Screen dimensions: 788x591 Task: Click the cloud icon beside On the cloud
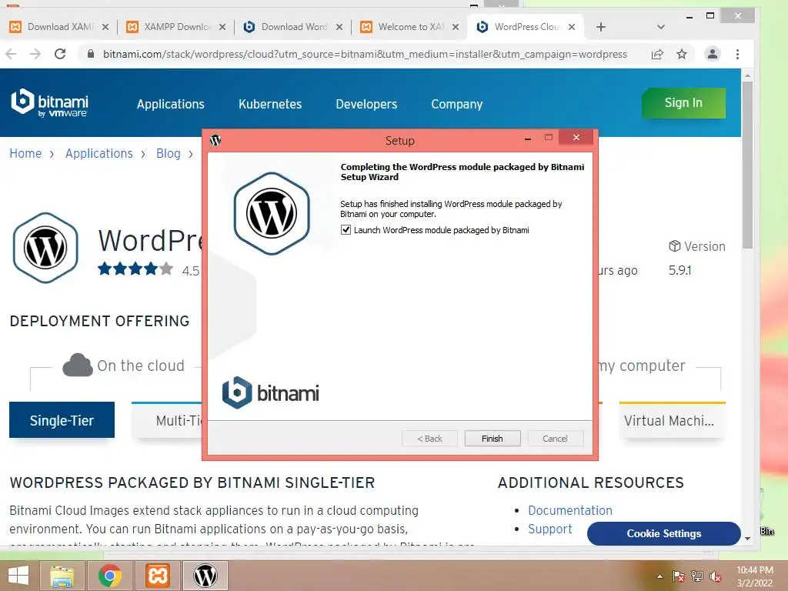[x=78, y=365]
